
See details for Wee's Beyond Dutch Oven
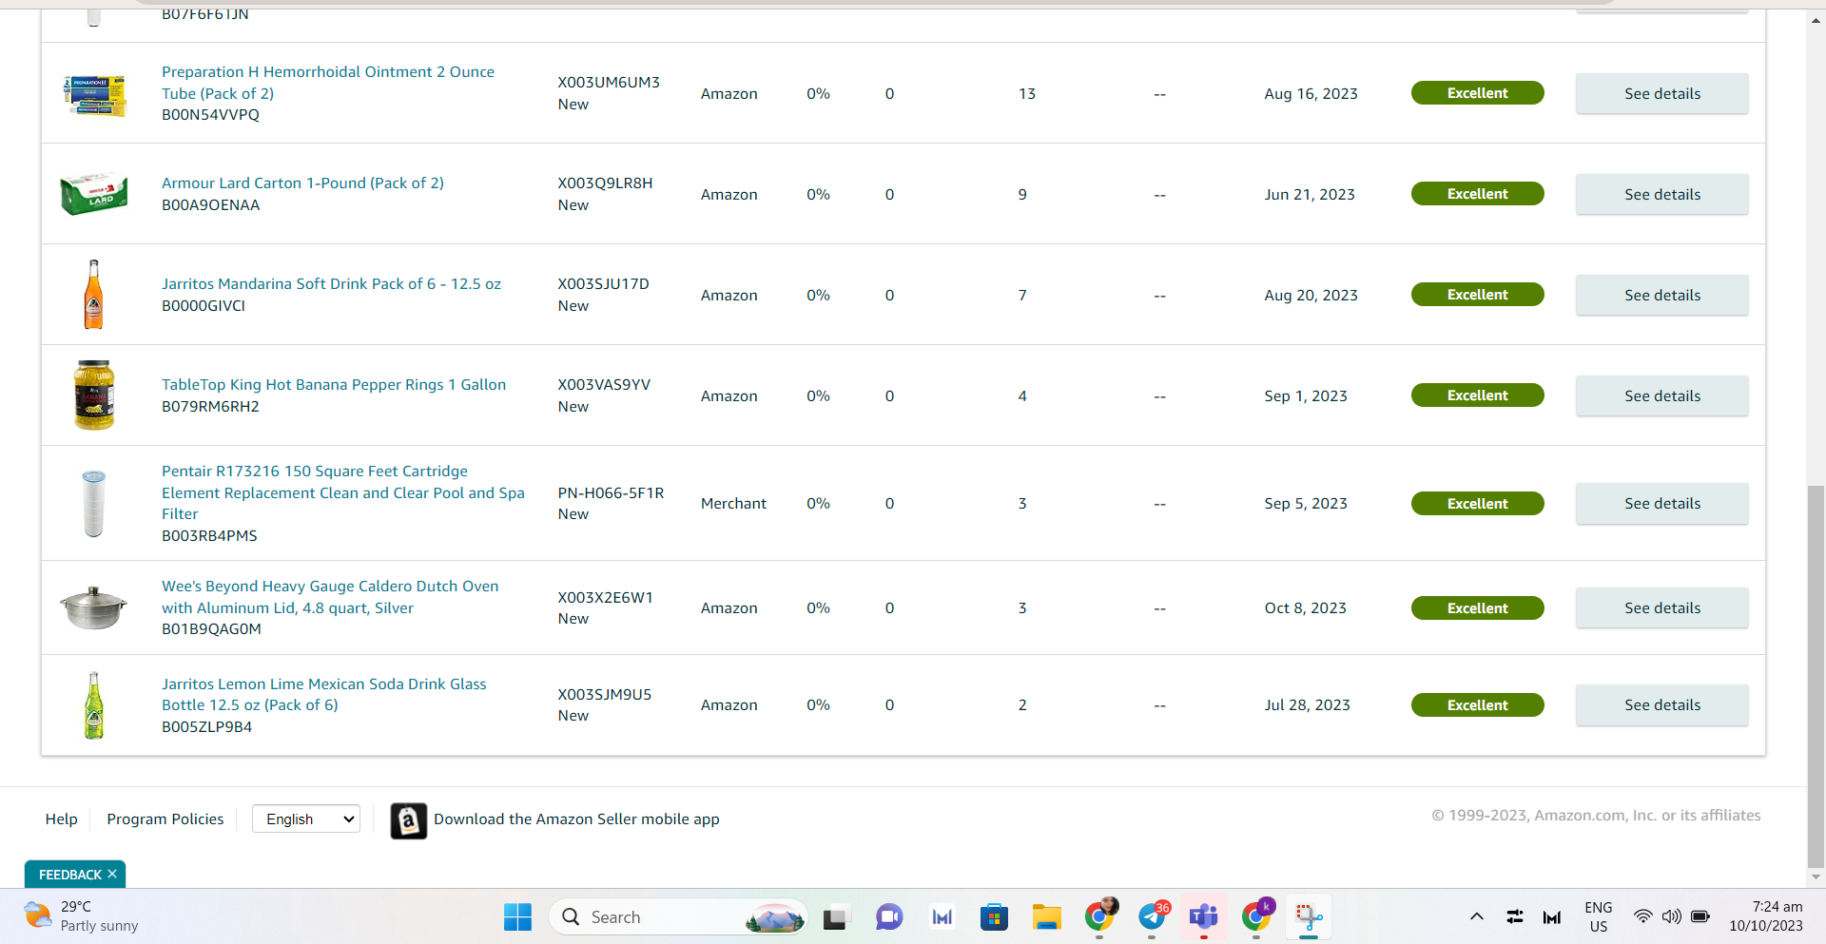1661,607
